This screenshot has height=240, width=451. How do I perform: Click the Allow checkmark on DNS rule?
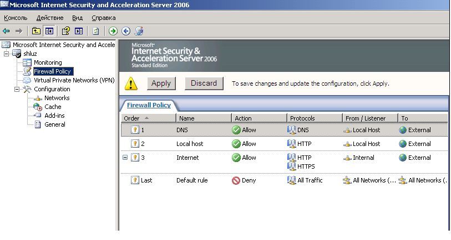tap(236, 130)
